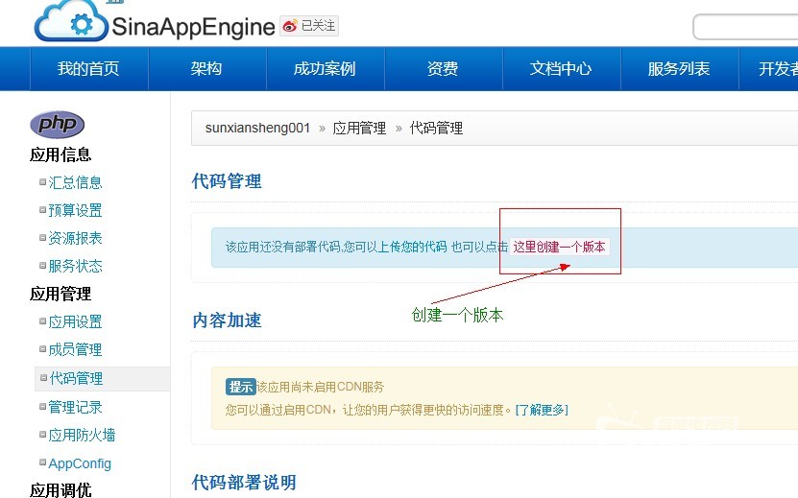Click the 内容加速 section heading
Viewport: 798px width, 498px height.
(227, 320)
